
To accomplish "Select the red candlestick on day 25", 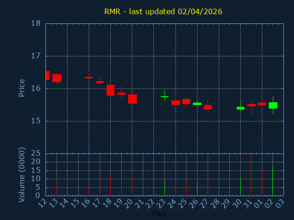I will [186, 101].
